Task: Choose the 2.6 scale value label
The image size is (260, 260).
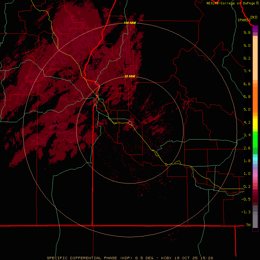Action: click(x=247, y=148)
